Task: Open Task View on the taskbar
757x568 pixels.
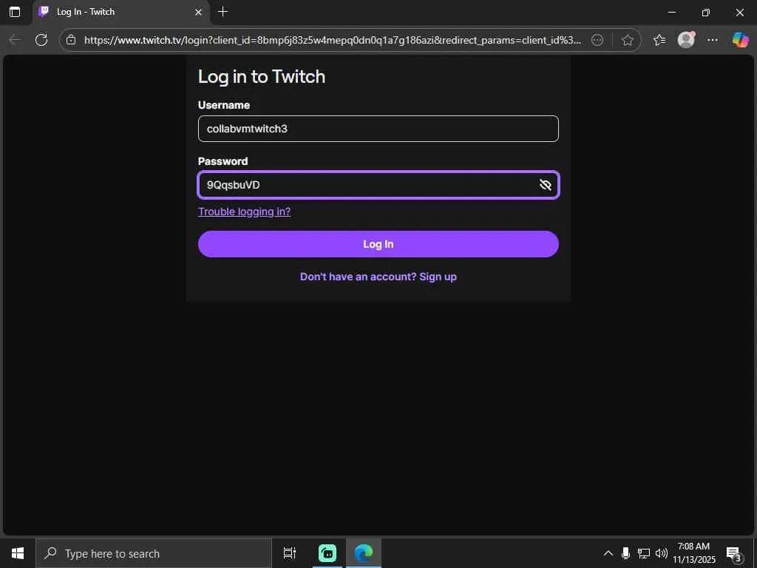Action: click(289, 553)
